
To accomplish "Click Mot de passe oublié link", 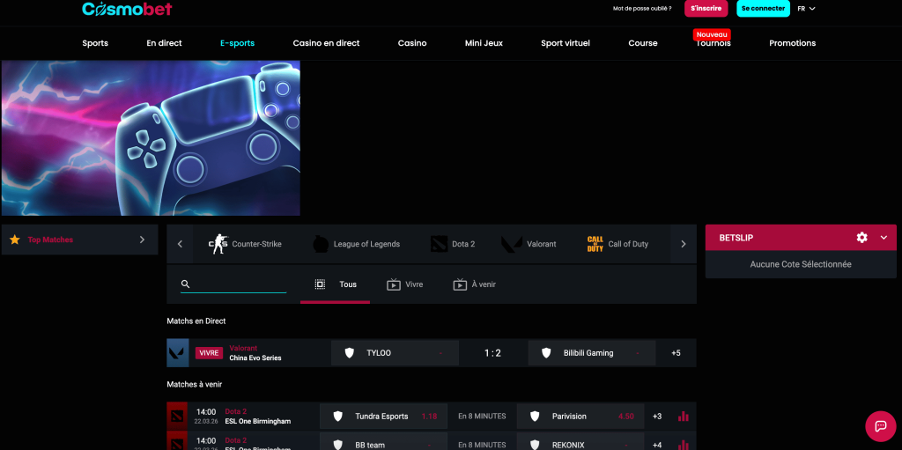I will click(x=642, y=9).
